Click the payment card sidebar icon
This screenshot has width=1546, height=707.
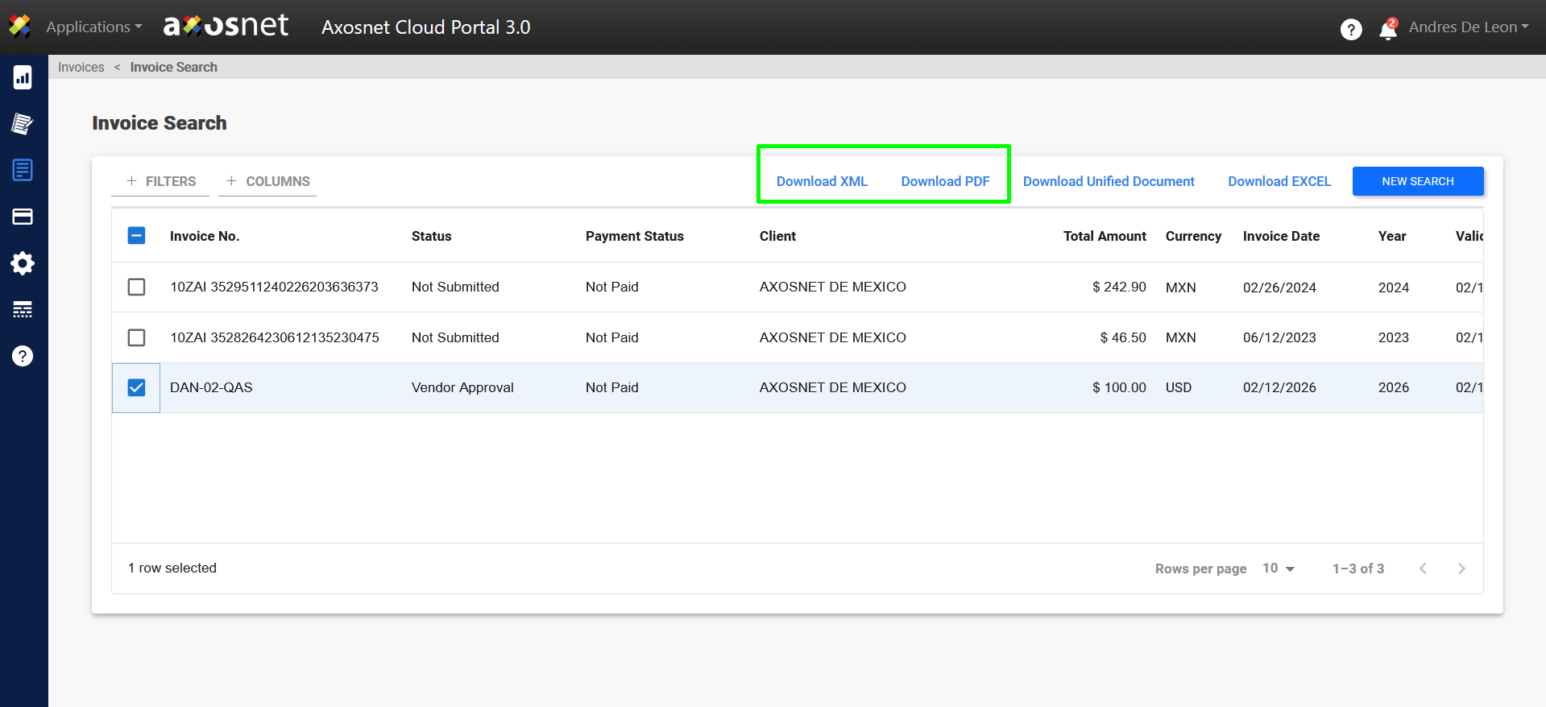[x=23, y=217]
